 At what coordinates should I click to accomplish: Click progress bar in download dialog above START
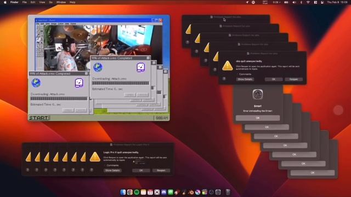(x=59, y=99)
